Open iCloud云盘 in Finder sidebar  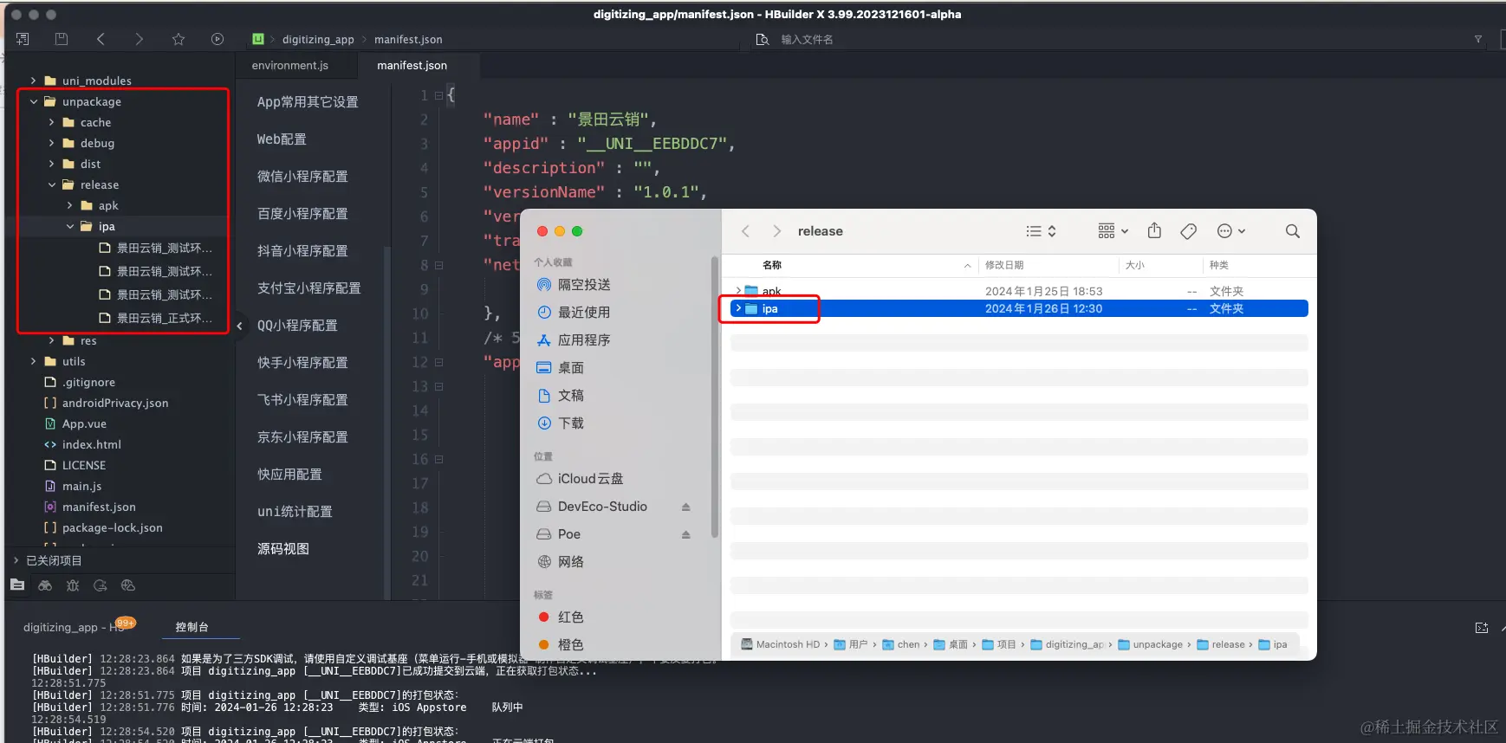pyautogui.click(x=580, y=479)
